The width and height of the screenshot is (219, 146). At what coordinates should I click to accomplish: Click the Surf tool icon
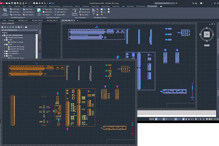pos(94,11)
